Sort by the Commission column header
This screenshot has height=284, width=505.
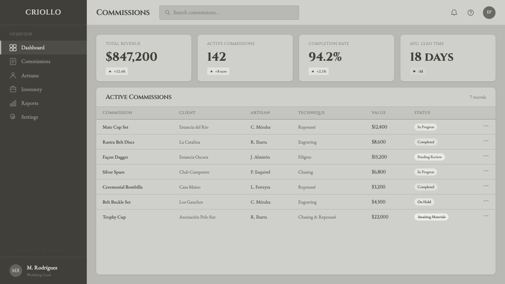[117, 113]
